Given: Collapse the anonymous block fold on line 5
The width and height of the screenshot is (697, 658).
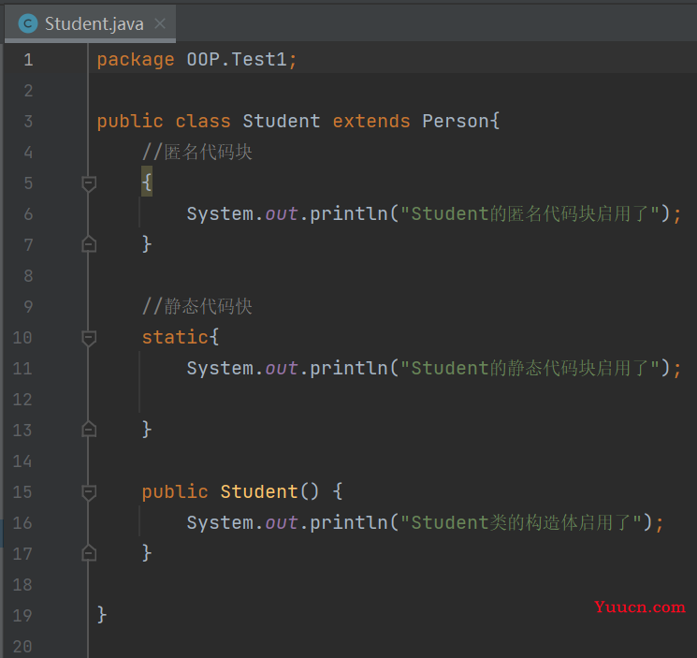Looking at the screenshot, I should (x=89, y=183).
